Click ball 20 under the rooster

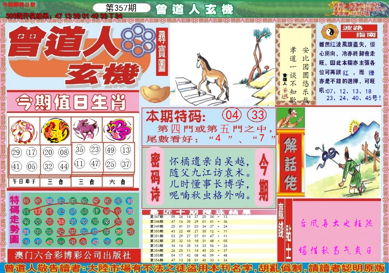pos(49,153)
